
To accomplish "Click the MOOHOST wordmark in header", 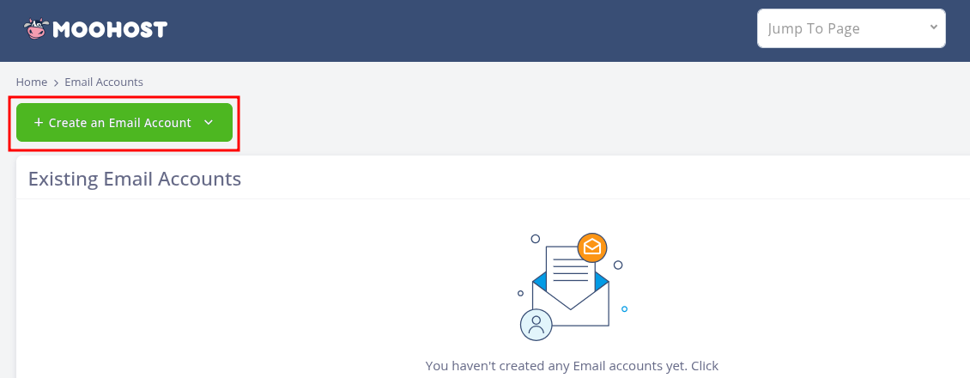I will [110, 30].
